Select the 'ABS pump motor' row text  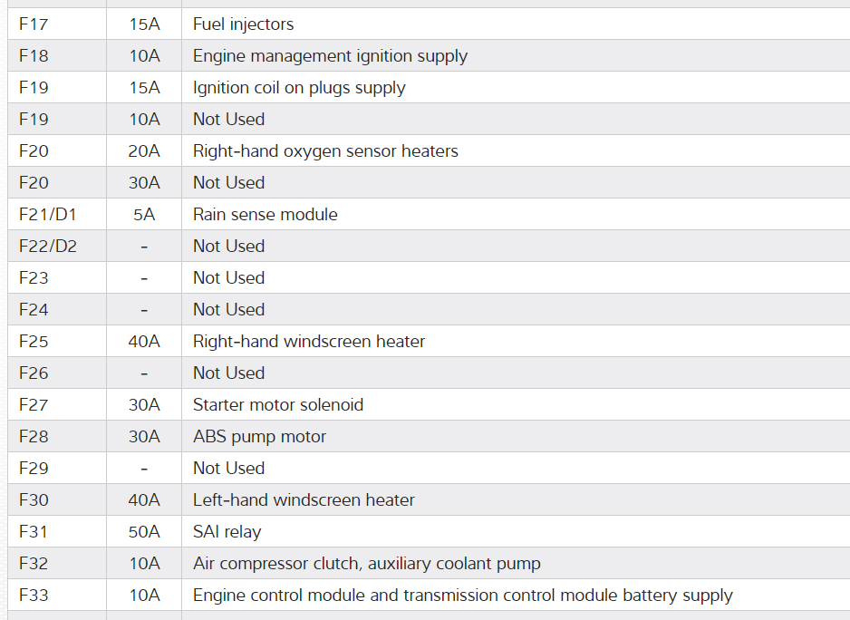tap(259, 437)
